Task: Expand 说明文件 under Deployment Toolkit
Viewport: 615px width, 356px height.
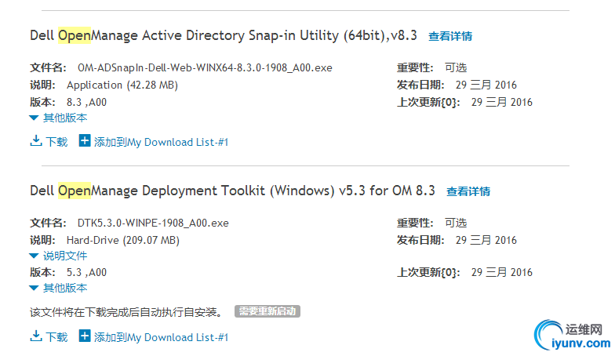Action: click(x=58, y=256)
